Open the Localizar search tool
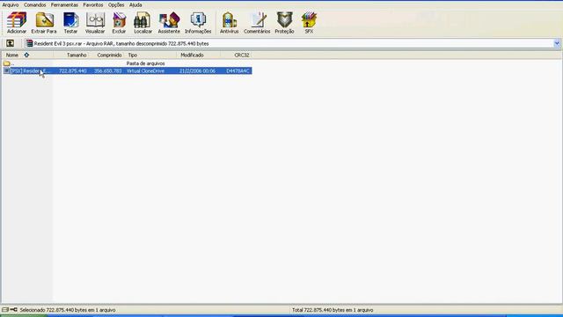This screenshot has height=317, width=563. [x=143, y=23]
